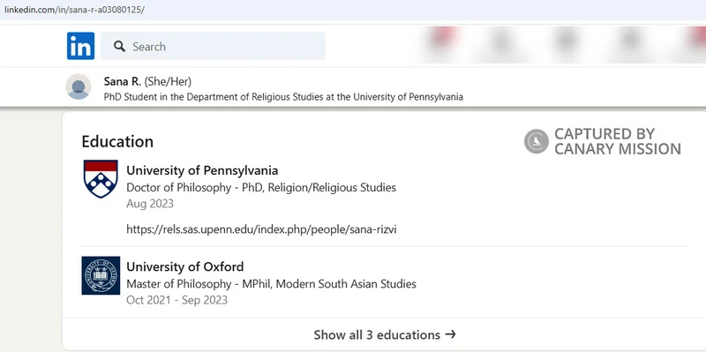Expand Show all 3 educations

tap(385, 334)
